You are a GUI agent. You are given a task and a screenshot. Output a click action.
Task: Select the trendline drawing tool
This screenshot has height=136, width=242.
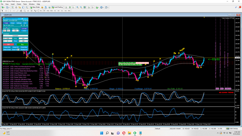pos(18,11)
